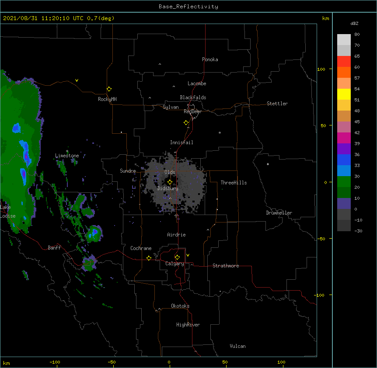This screenshot has width=377, height=368.
Task: Click the Lake Louise label
Action: [x=8, y=212]
